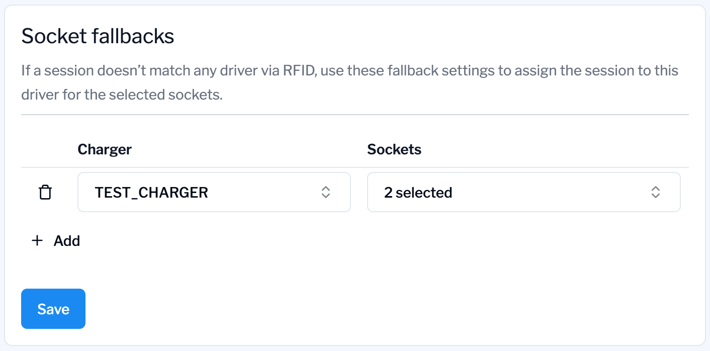
Task: Click the up-down chevron in Sockets field
Action: tap(655, 192)
